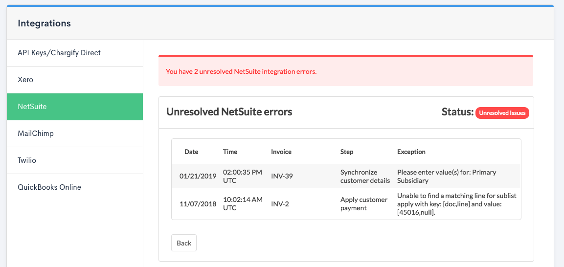Viewport: 564px width, 267px height.
Task: Click the Invoice column header
Action: pyautogui.click(x=281, y=152)
